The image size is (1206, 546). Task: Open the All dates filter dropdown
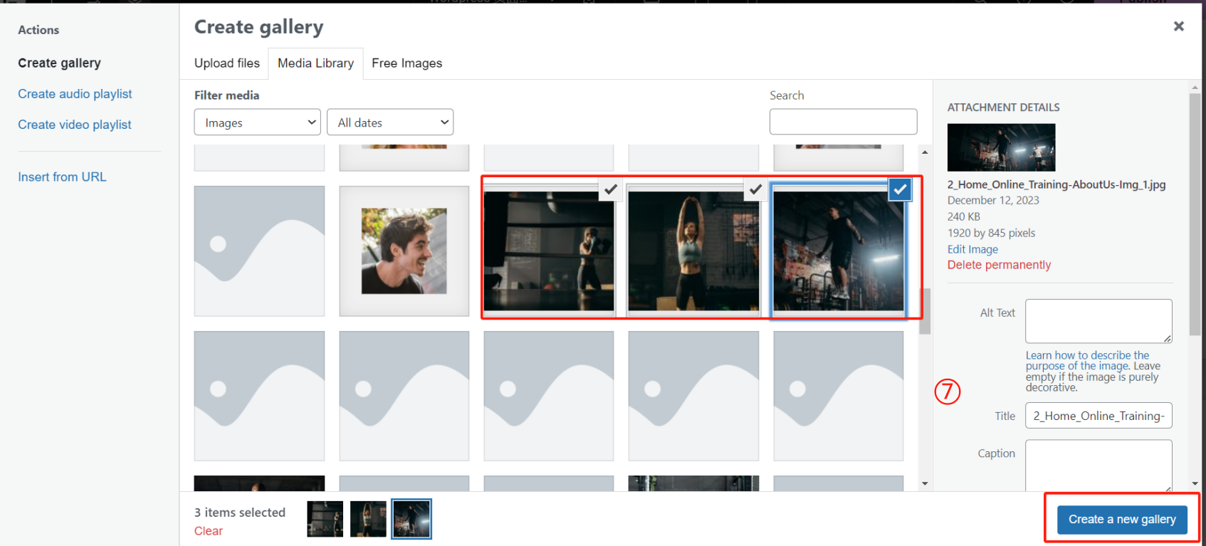[390, 122]
